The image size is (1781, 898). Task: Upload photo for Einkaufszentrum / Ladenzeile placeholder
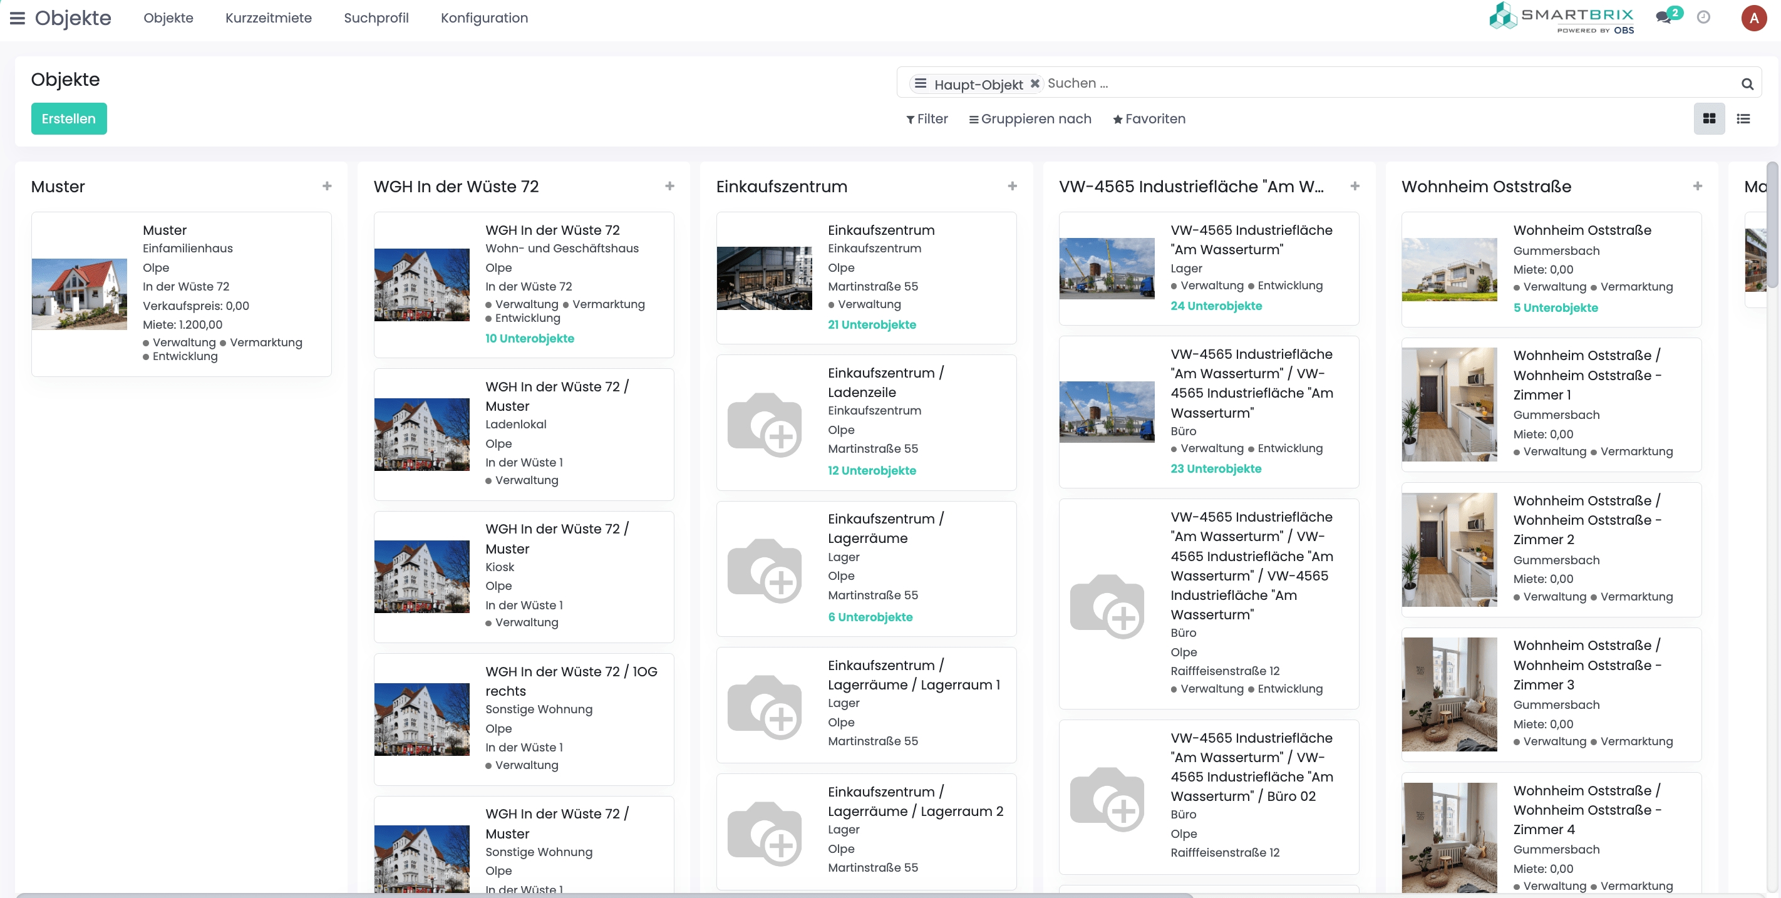click(765, 424)
